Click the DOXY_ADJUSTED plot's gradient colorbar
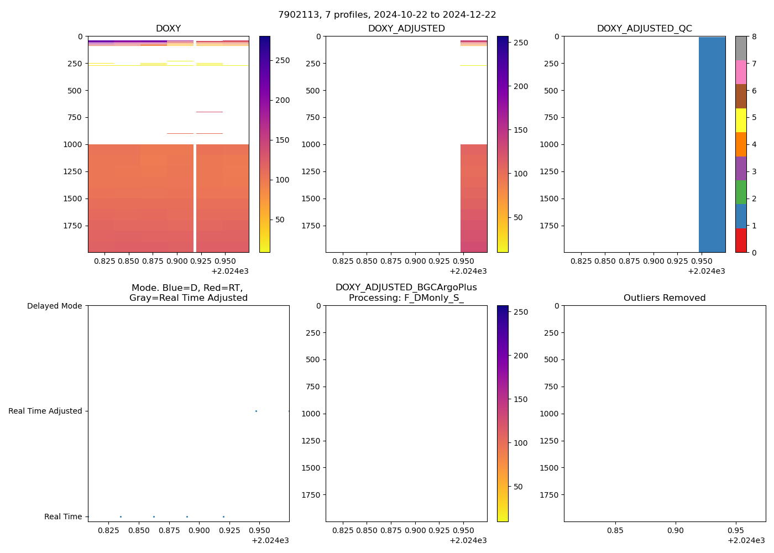774x553 pixels. 503,144
